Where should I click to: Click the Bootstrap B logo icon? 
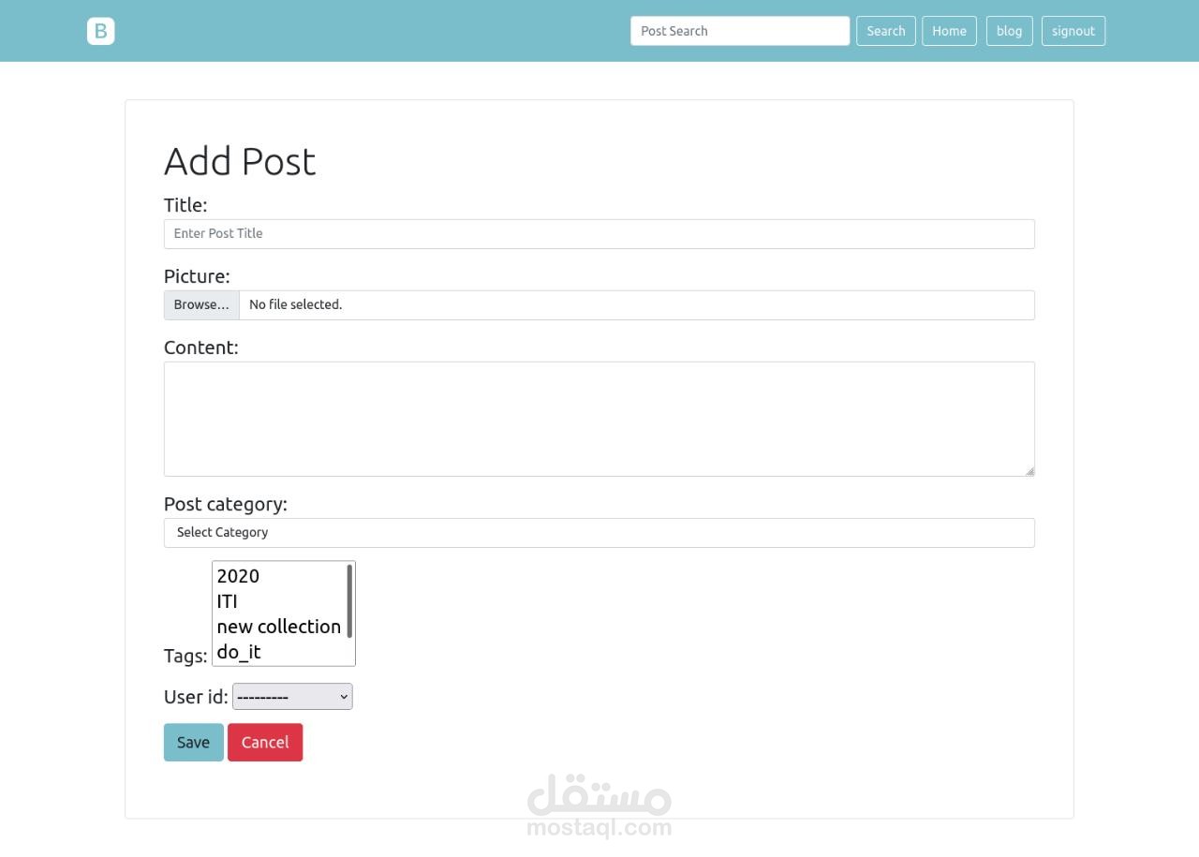tap(101, 31)
